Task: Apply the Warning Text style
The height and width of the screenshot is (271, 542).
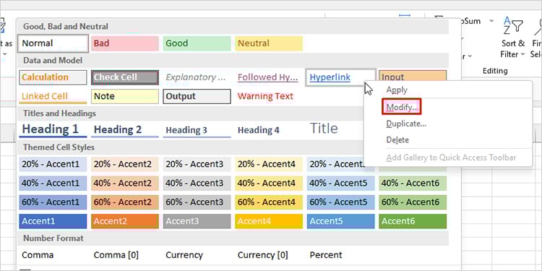Action: click(x=269, y=96)
